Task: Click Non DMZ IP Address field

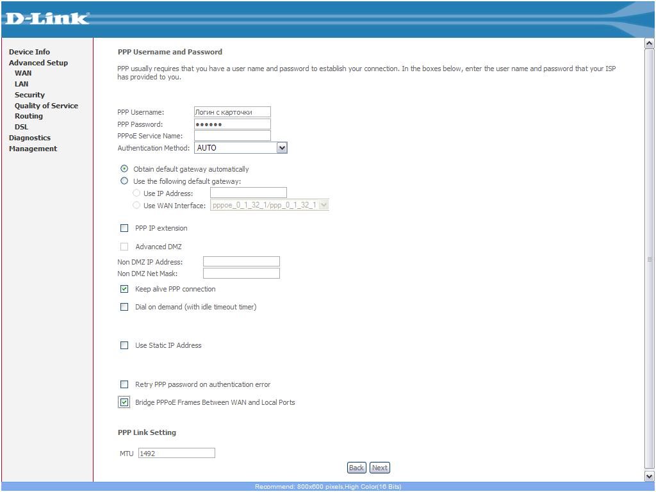Action: 241,261
